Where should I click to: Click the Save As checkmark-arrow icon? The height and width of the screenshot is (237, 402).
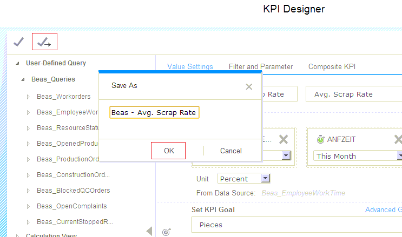(44, 42)
